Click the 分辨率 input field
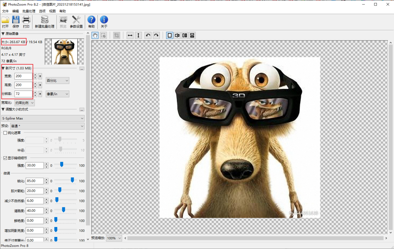This screenshot has height=249, width=394. coord(23,94)
